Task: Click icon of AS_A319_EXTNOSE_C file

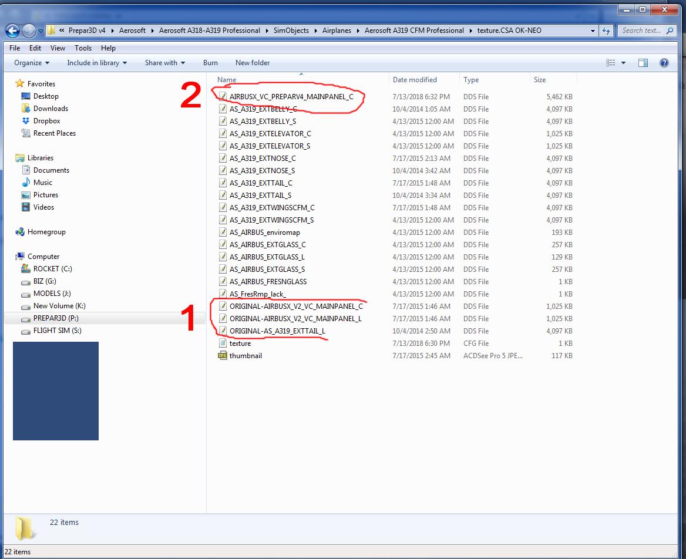Action: (222, 159)
